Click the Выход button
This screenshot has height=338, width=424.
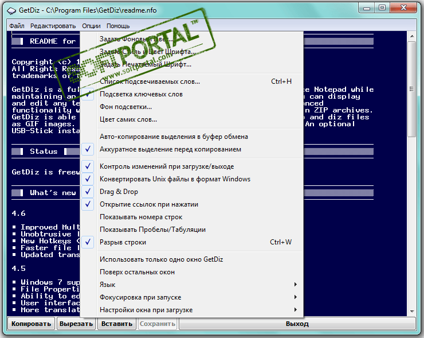tap(297, 324)
